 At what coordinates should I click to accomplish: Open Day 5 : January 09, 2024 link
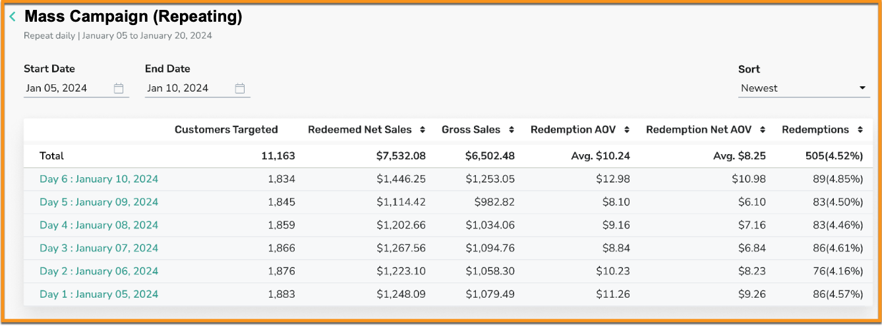[99, 202]
